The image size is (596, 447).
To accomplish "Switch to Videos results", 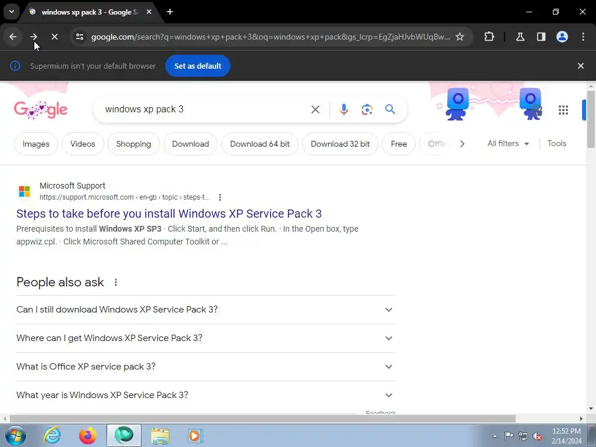I will pyautogui.click(x=83, y=144).
